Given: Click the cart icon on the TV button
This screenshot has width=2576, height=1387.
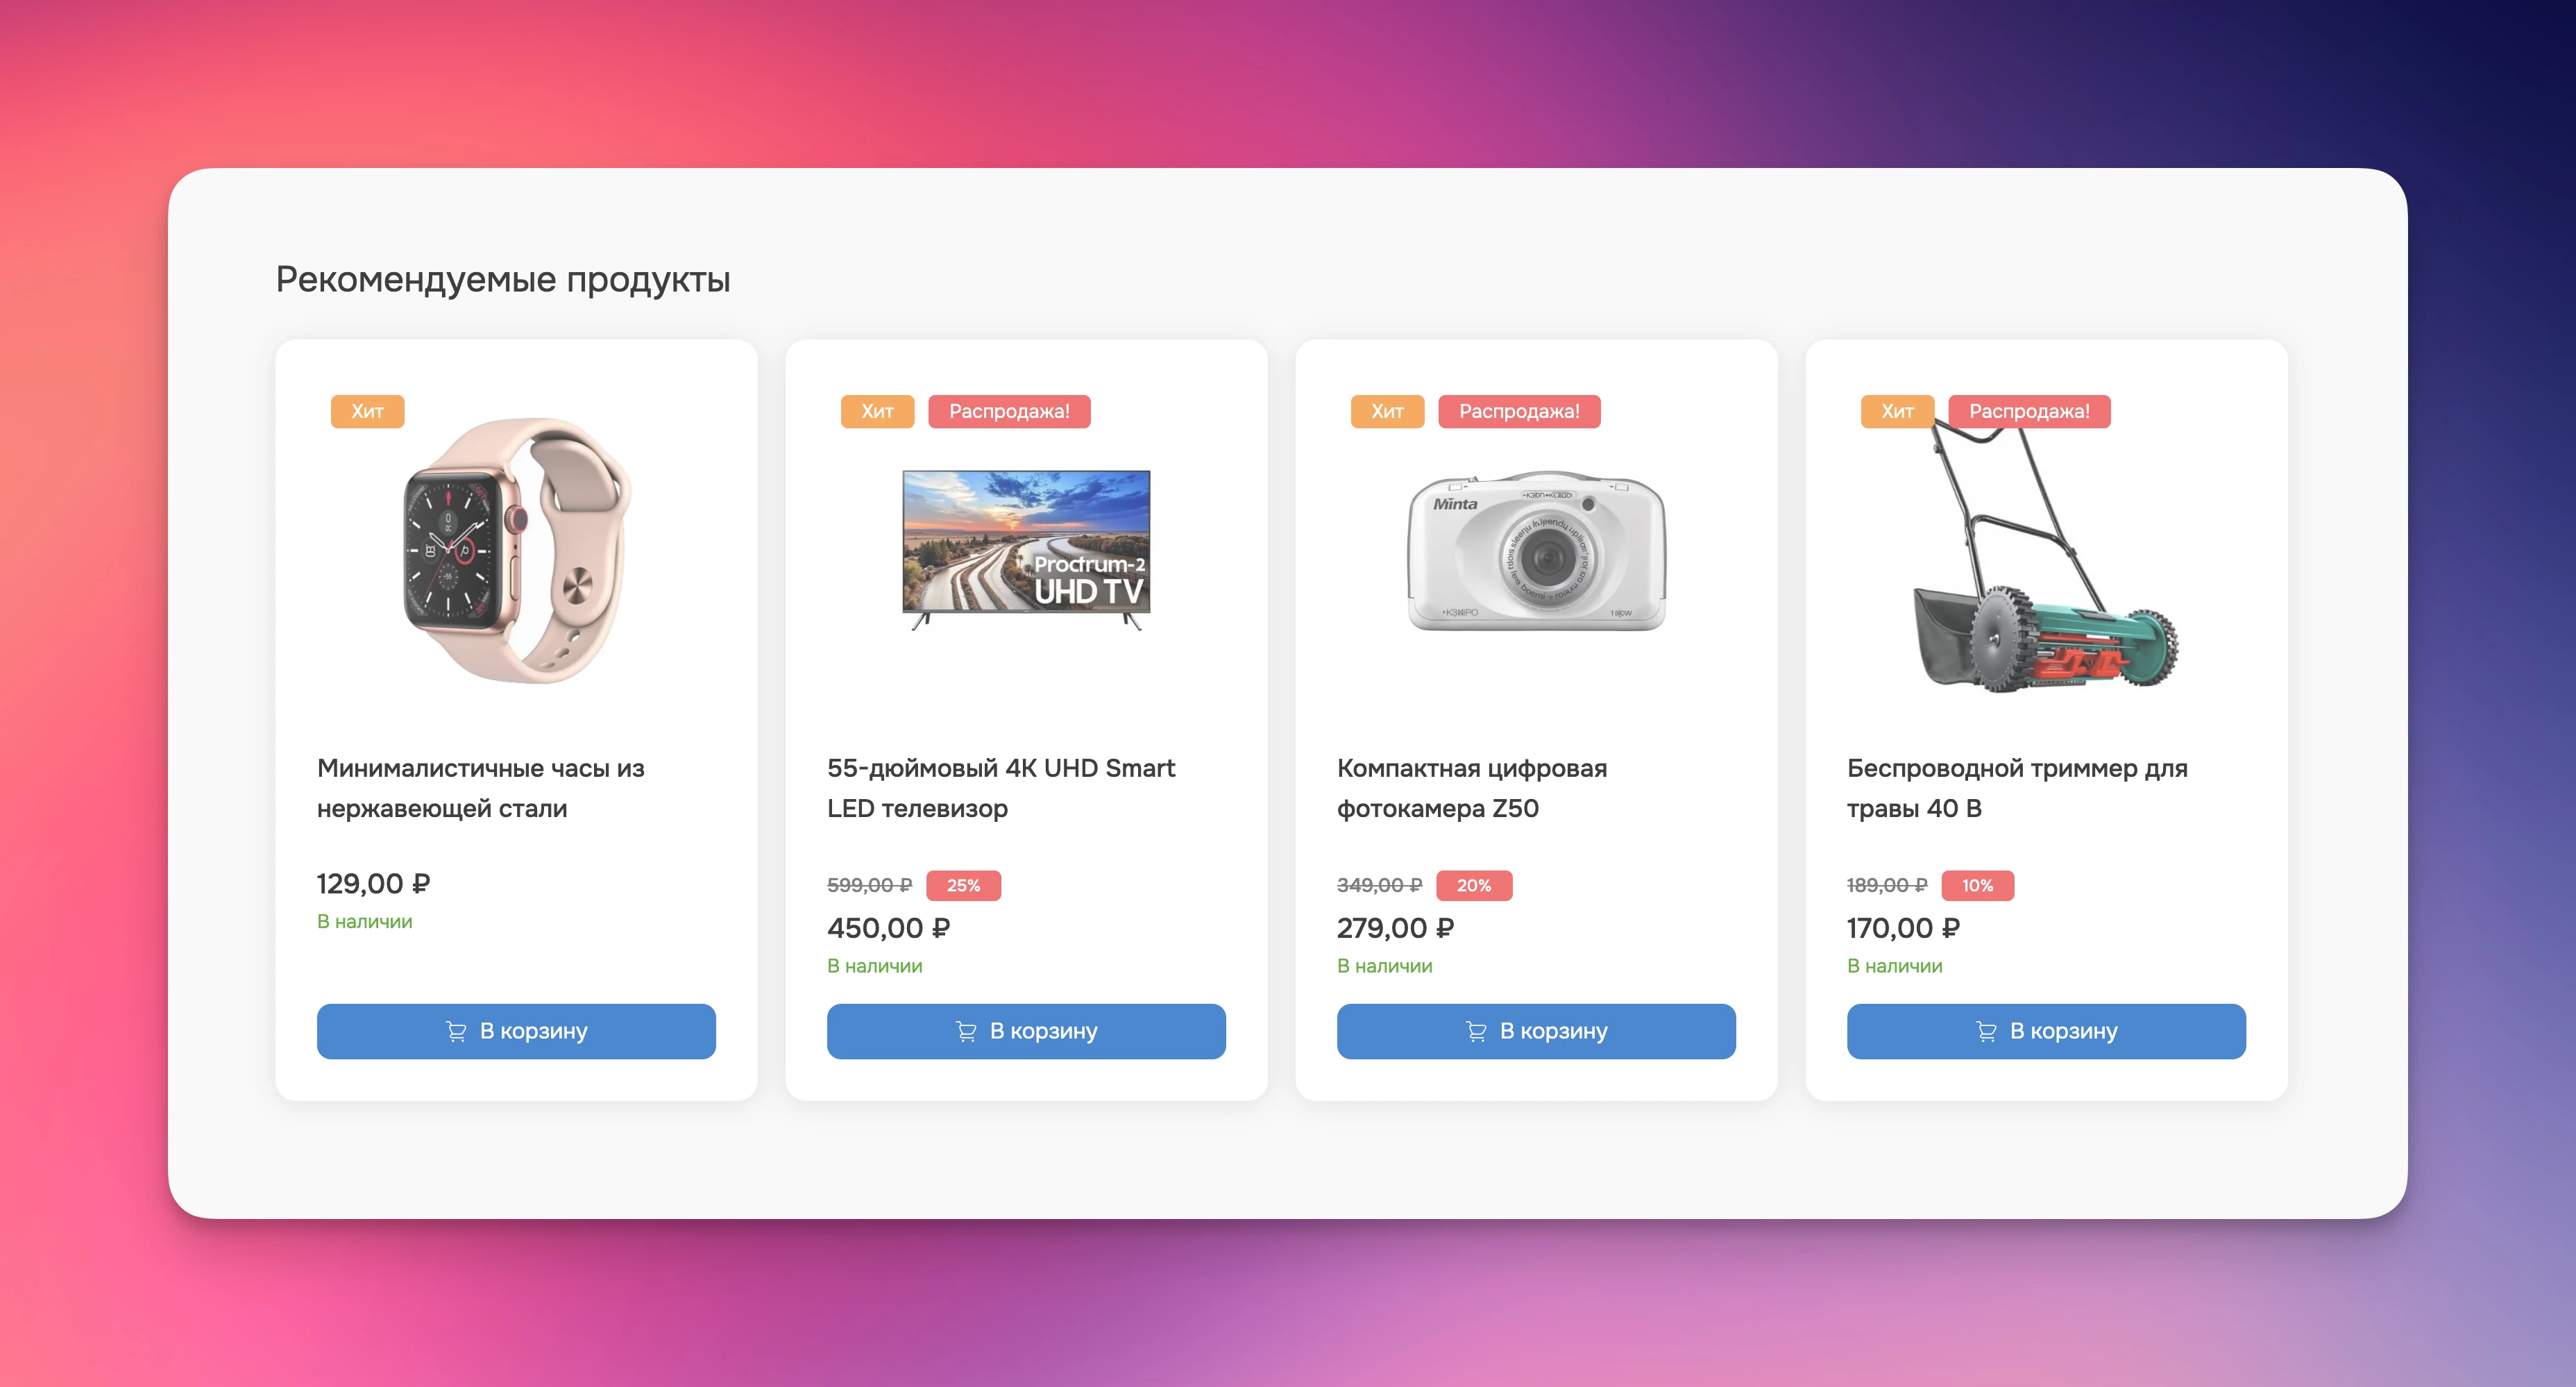Looking at the screenshot, I should tap(966, 1031).
